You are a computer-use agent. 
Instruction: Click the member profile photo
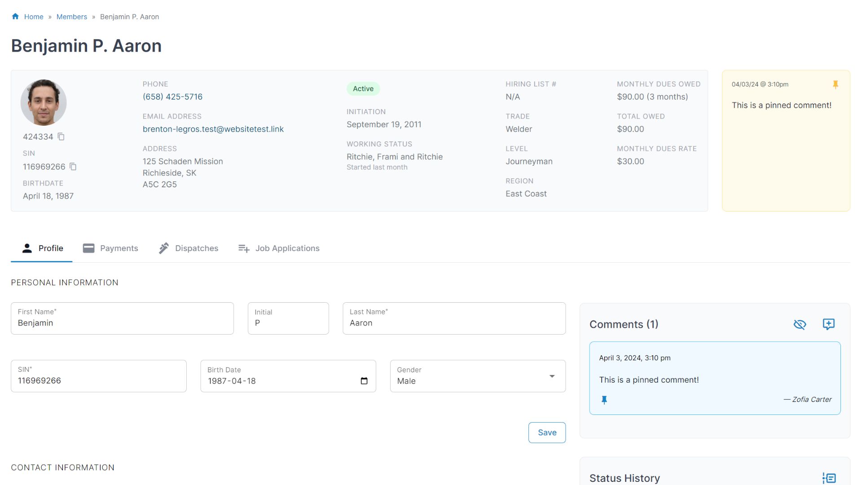point(44,102)
